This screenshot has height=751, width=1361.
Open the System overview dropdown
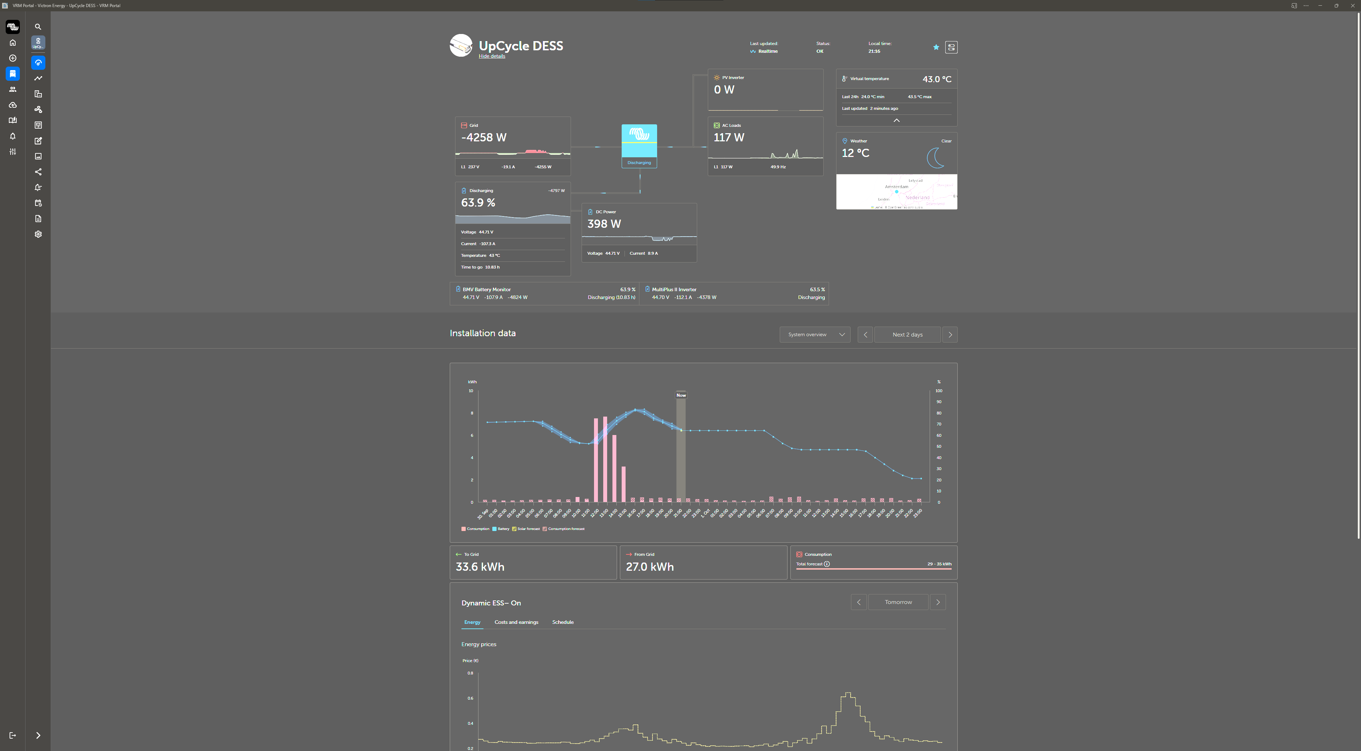(x=815, y=334)
